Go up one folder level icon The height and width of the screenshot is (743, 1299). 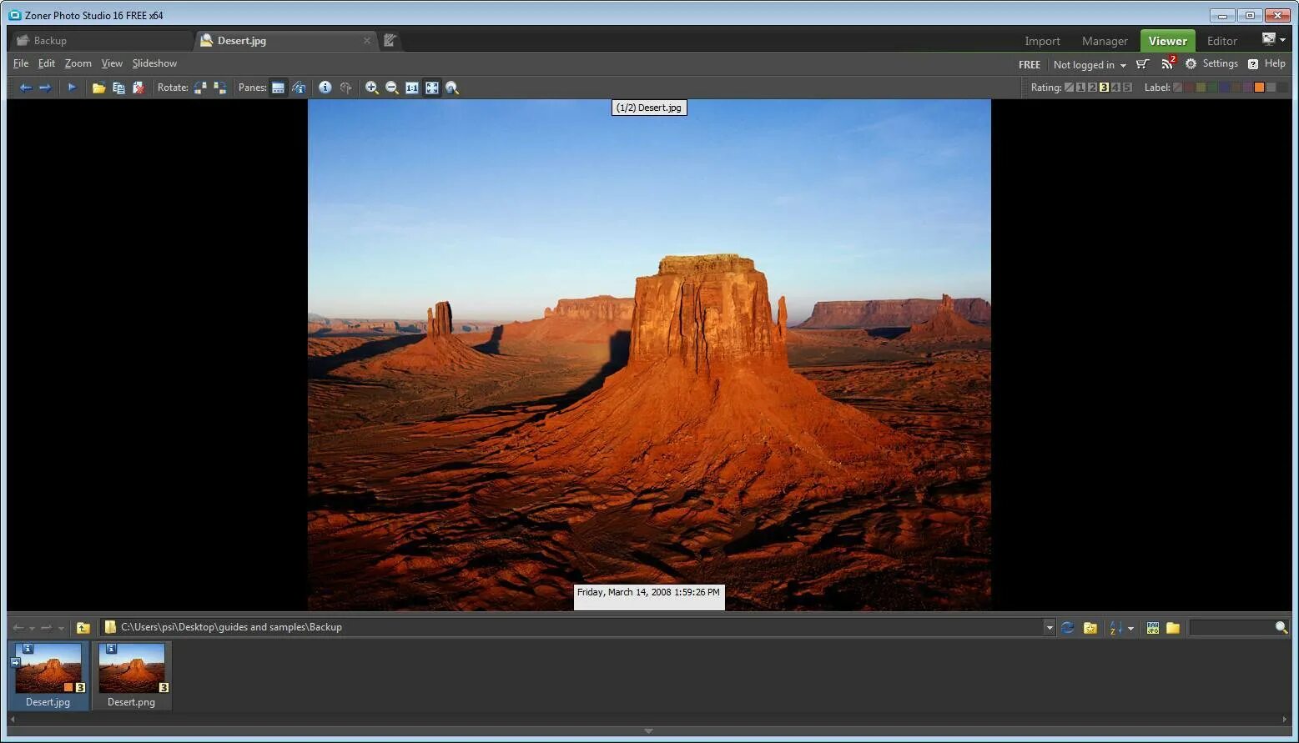[x=83, y=628]
